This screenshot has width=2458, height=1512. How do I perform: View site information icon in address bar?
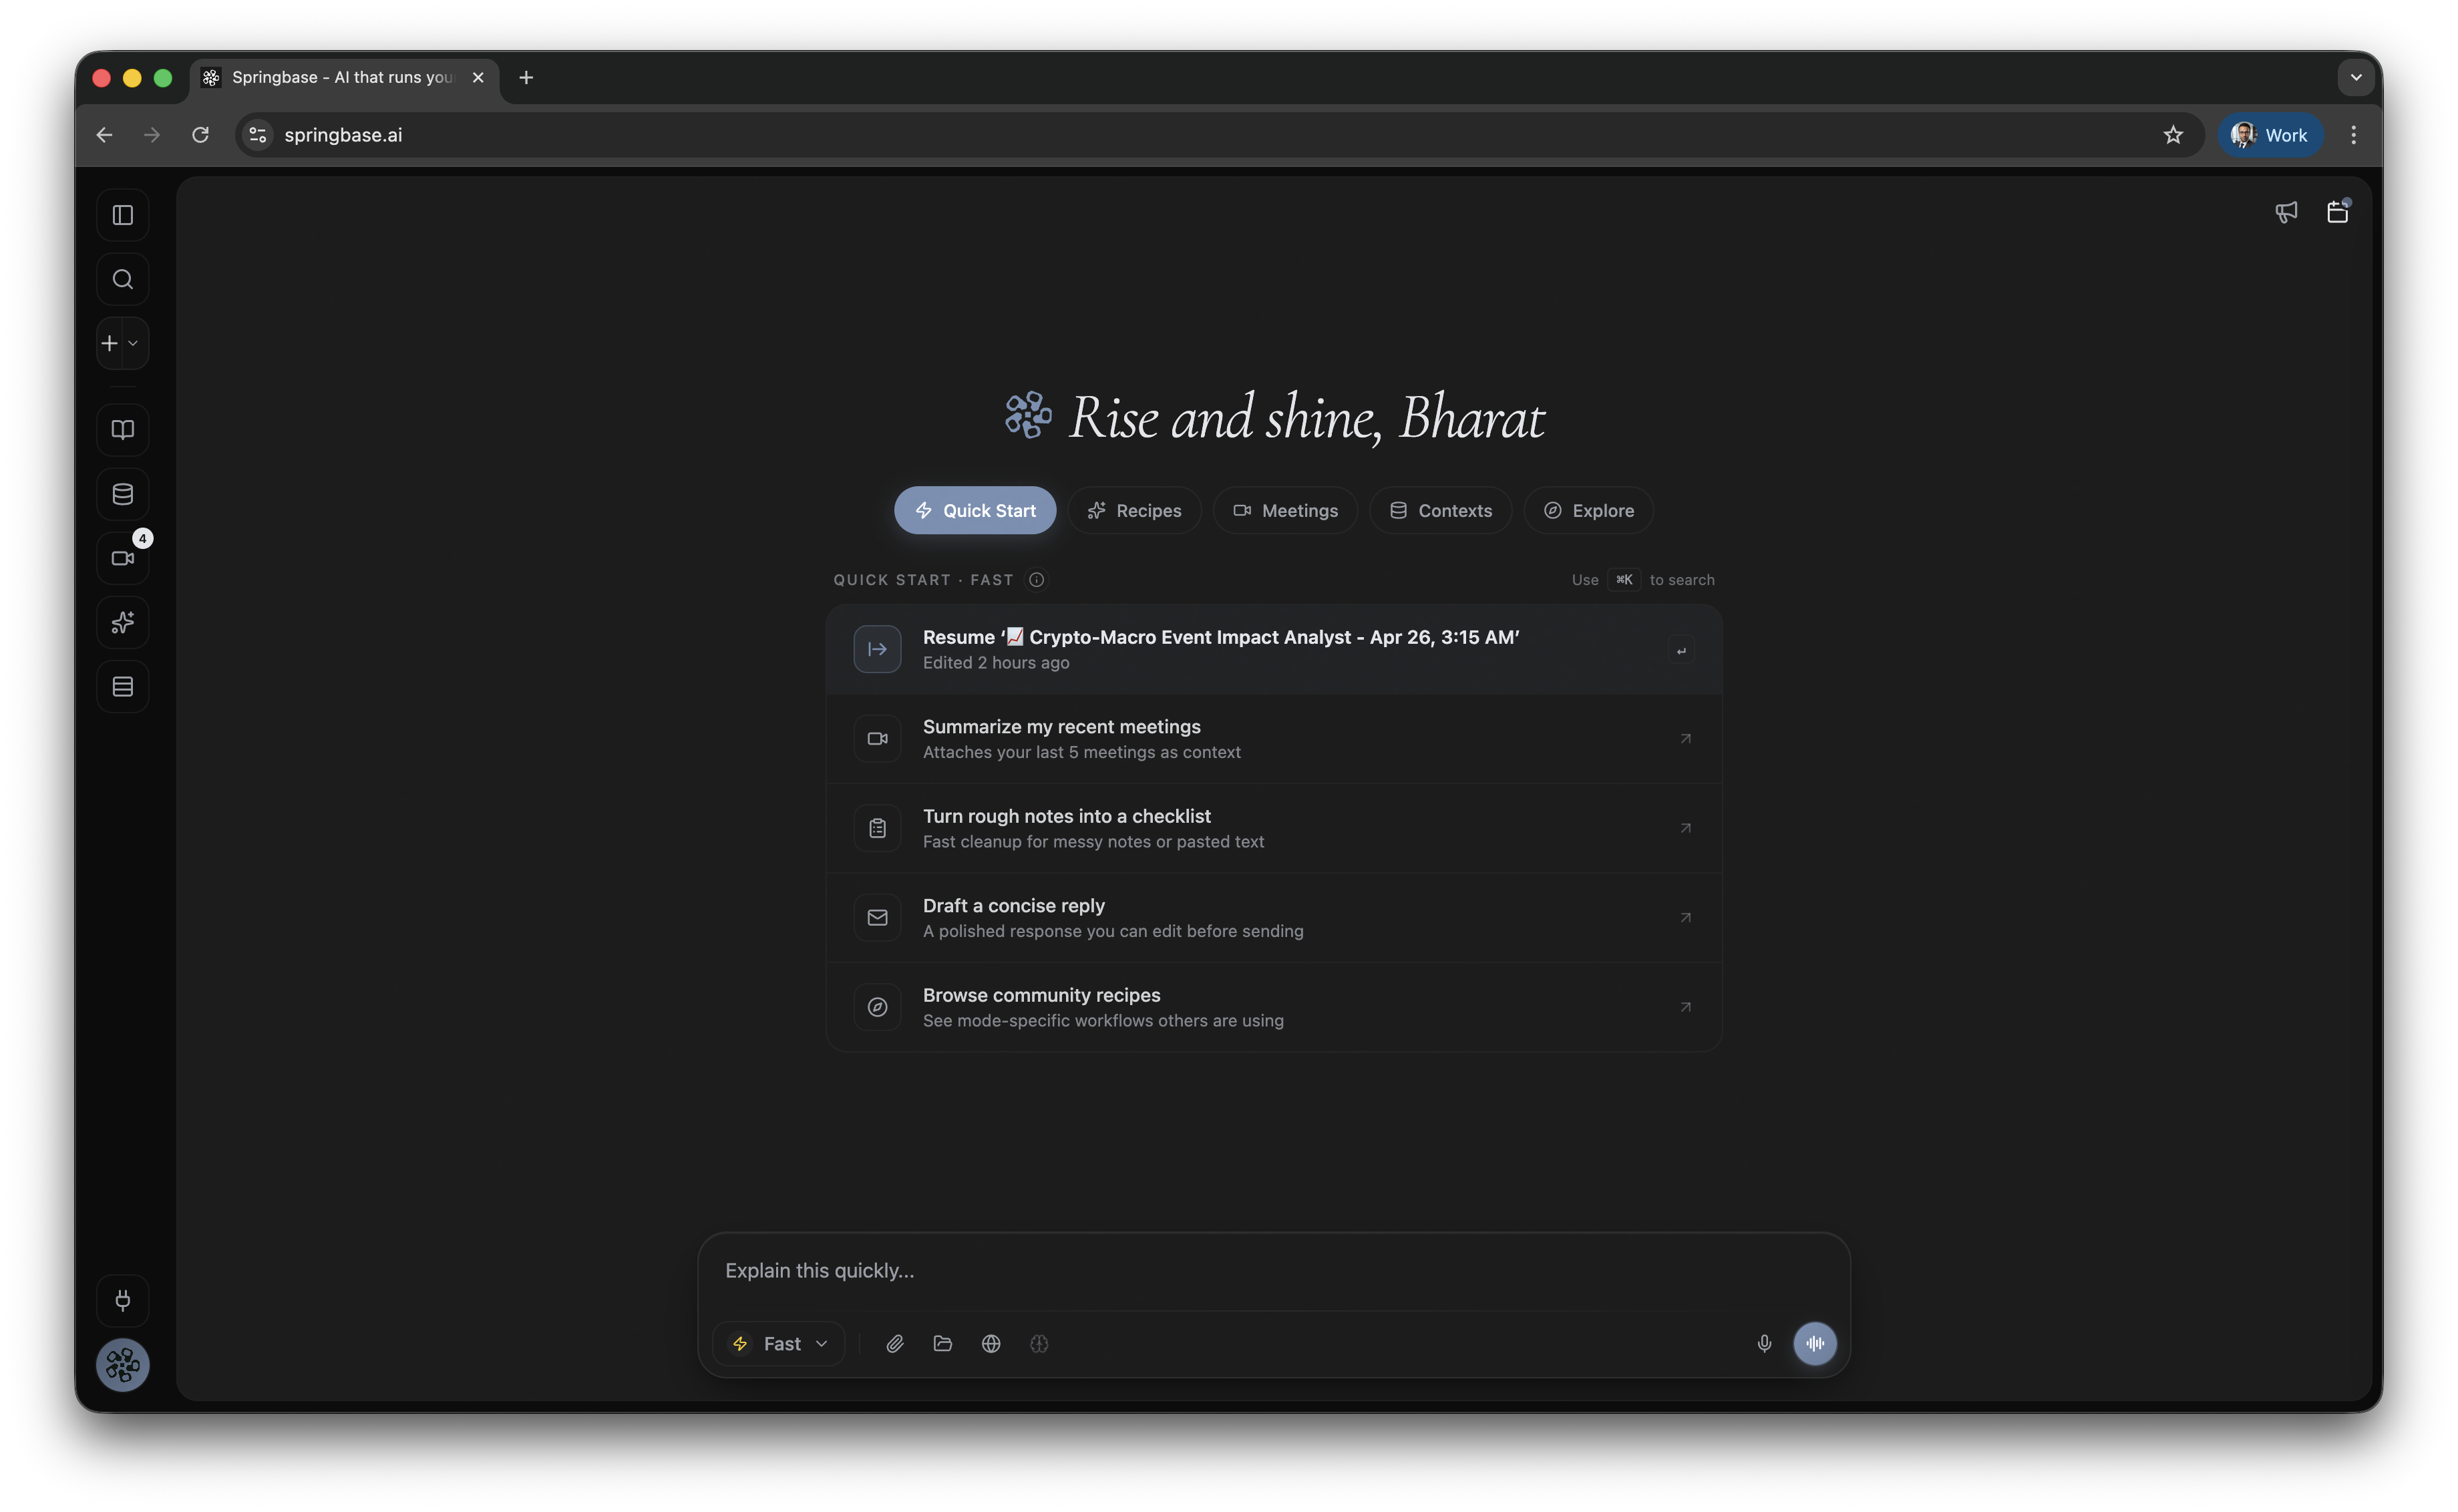coord(258,135)
